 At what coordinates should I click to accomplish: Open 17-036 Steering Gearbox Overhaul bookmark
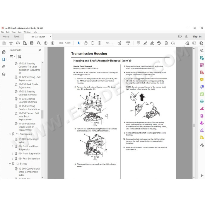[x=28, y=100]
